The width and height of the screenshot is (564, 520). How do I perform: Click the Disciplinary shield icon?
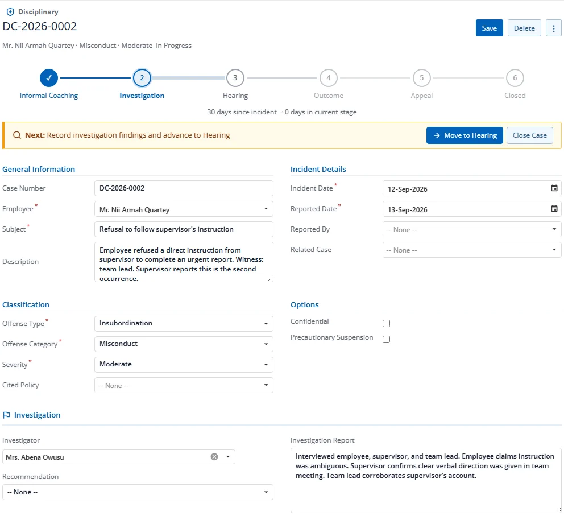[10, 12]
